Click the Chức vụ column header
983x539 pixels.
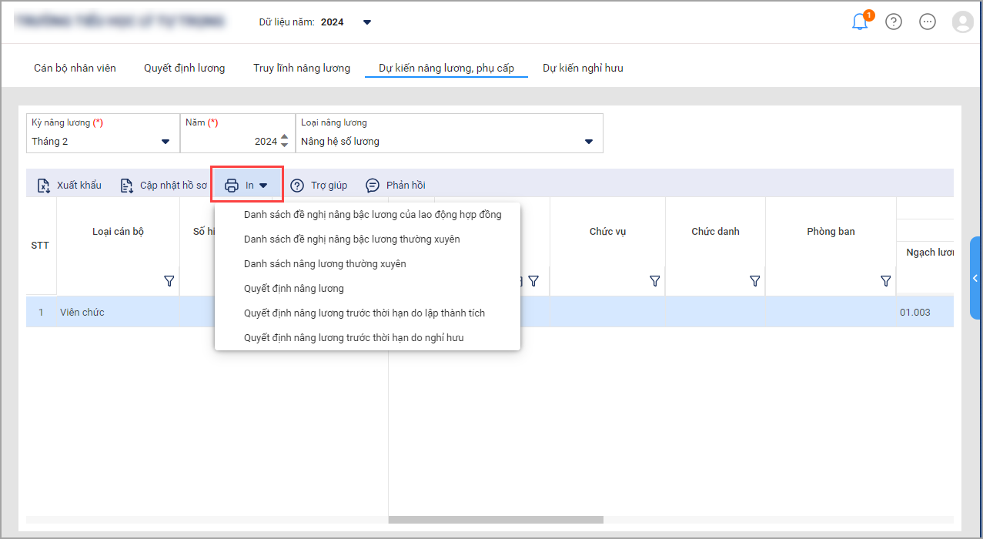click(x=607, y=231)
